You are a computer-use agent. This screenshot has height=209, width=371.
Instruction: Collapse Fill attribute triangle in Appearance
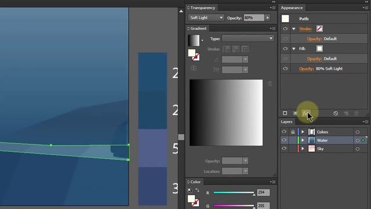pyautogui.click(x=294, y=49)
